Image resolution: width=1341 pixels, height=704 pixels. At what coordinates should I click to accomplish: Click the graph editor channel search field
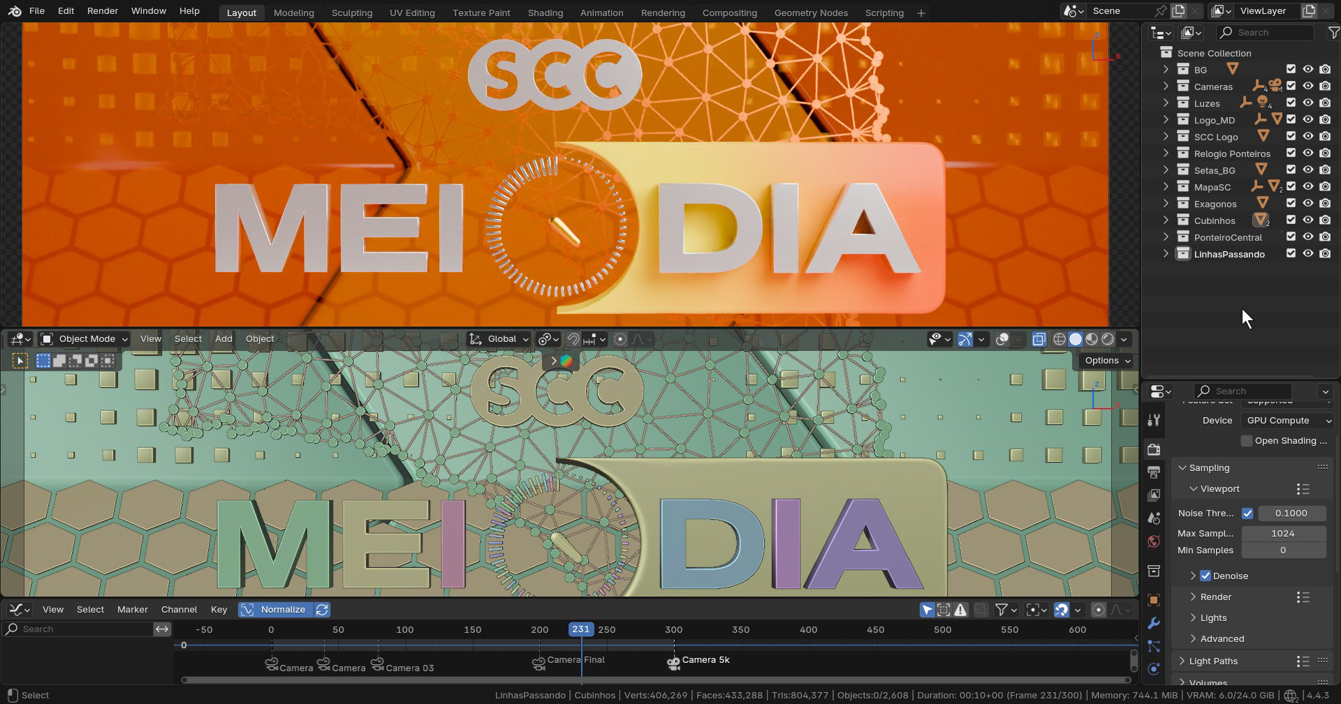(78, 629)
